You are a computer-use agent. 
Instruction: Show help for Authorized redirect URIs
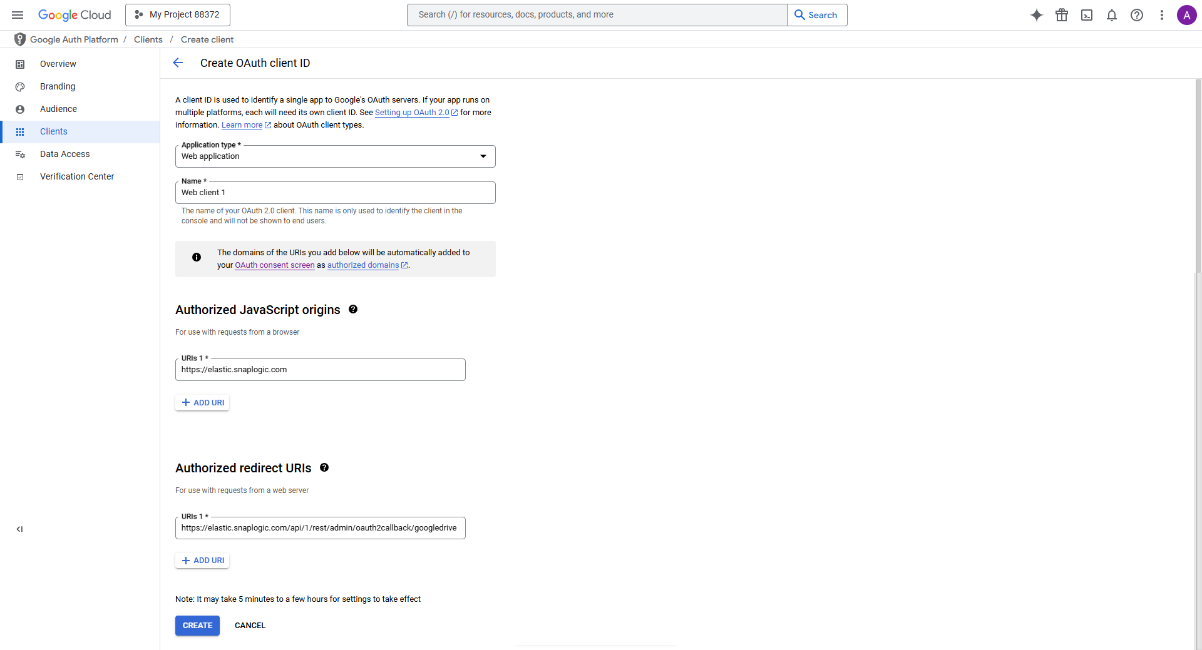click(x=324, y=467)
